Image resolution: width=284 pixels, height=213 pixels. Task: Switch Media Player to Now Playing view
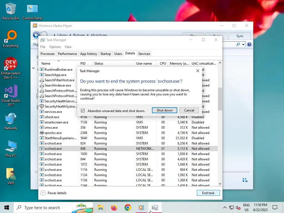tap(245, 180)
